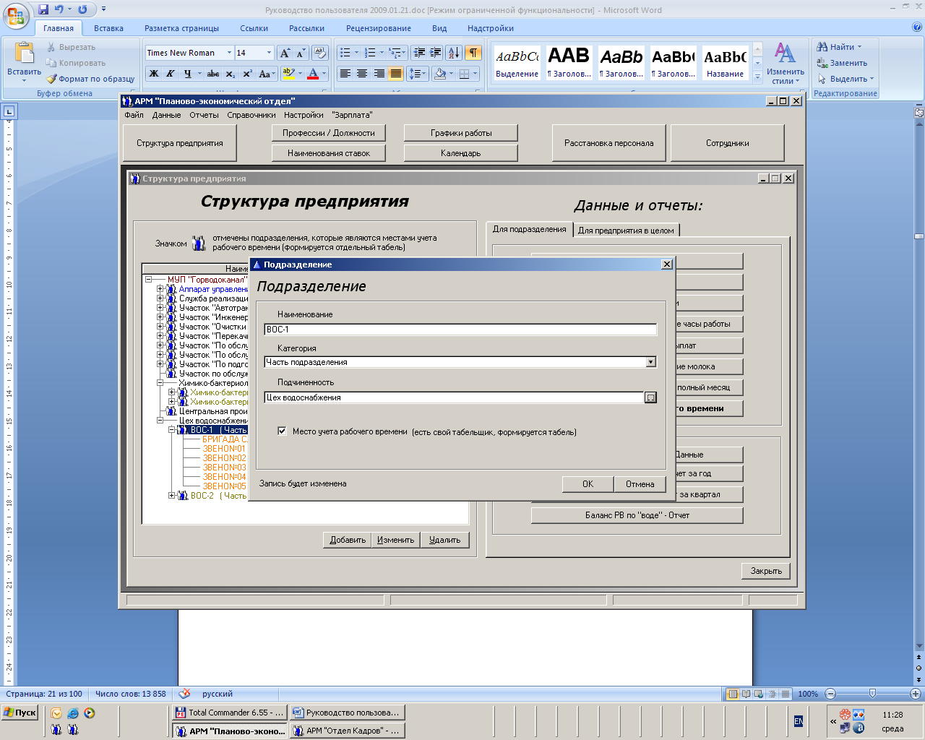The image size is (925, 740).
Task: Click the language indicator in system tray
Action: [x=798, y=721]
